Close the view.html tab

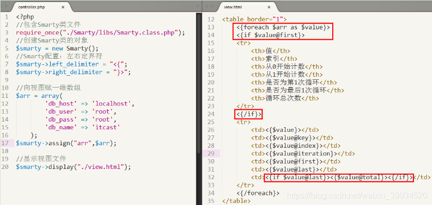269,7
